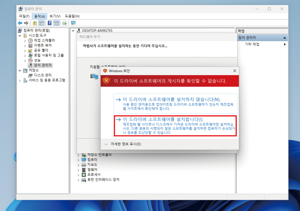Click the 서비스 및 응용 프로그램 icon
Viewport: 300px width, 211px height.
click(25, 80)
